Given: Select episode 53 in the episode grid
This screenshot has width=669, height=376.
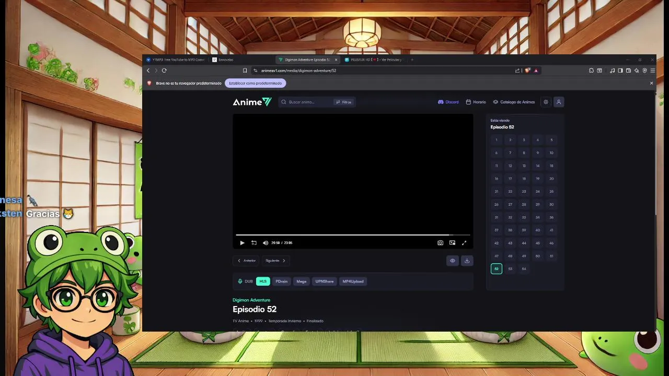Looking at the screenshot, I should [x=510, y=269].
